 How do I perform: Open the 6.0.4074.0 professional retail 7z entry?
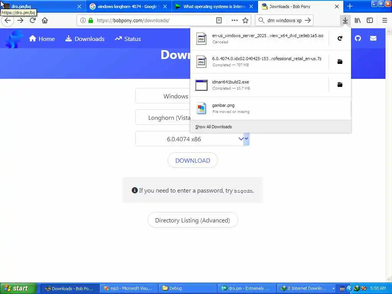click(x=259, y=62)
